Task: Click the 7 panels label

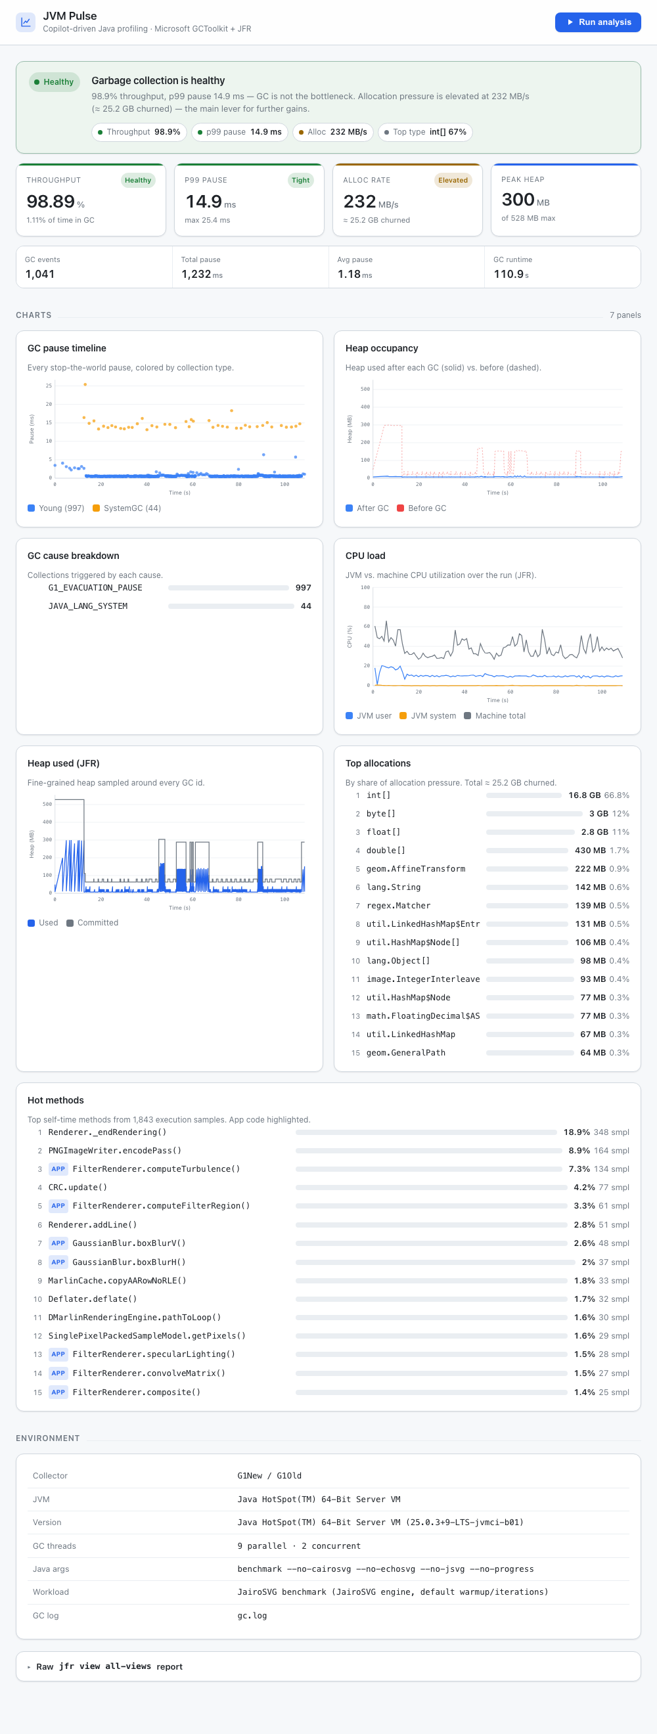Action: 625,315
